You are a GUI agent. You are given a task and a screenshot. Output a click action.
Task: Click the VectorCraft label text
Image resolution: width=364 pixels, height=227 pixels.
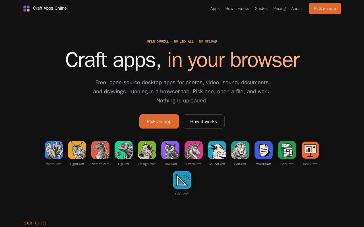100,164
